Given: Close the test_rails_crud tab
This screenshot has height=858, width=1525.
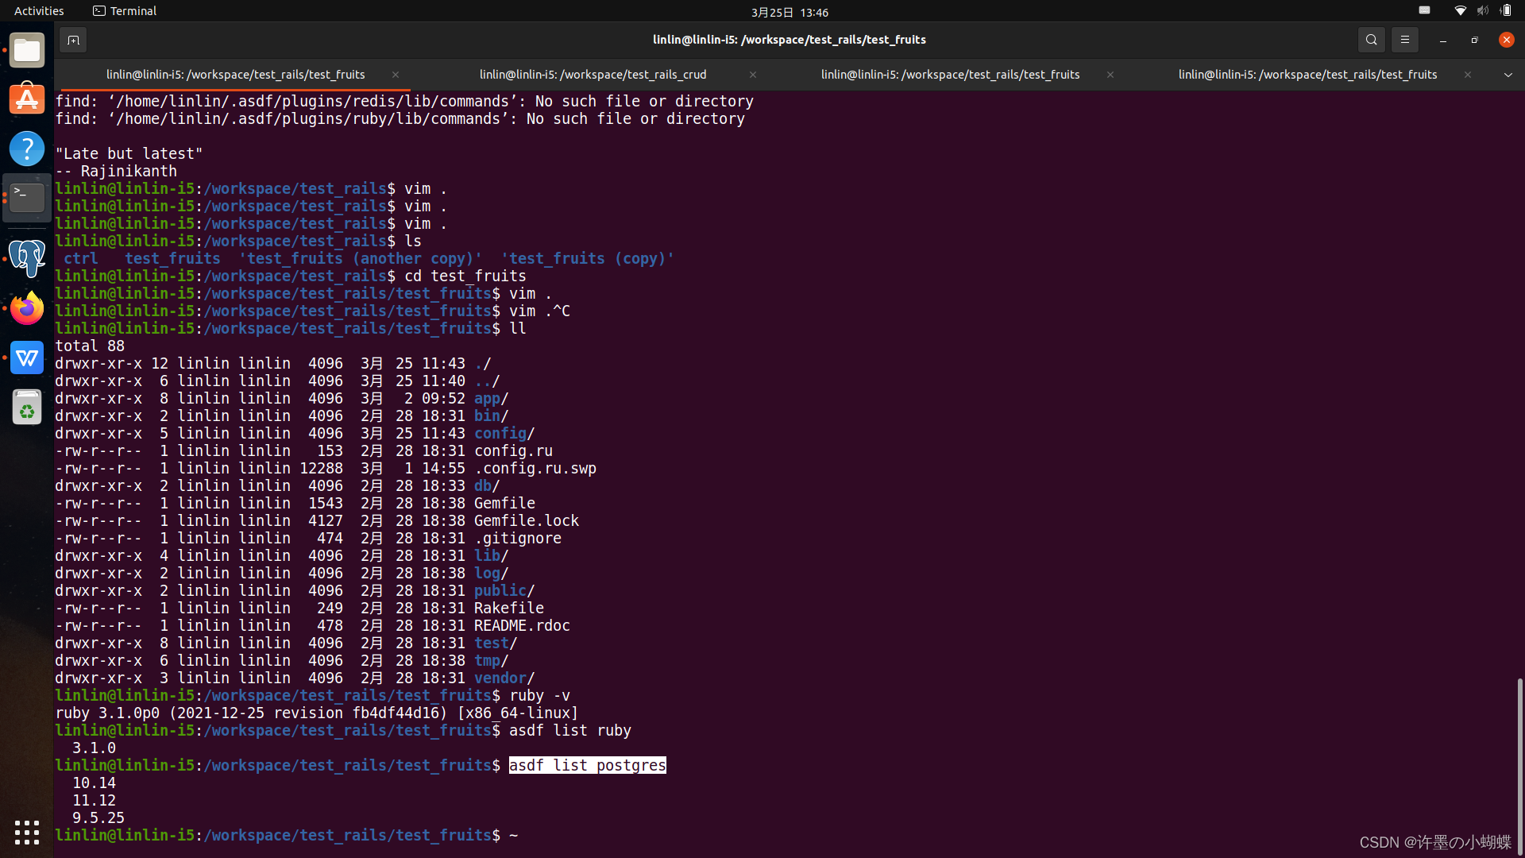Looking at the screenshot, I should coord(752,75).
